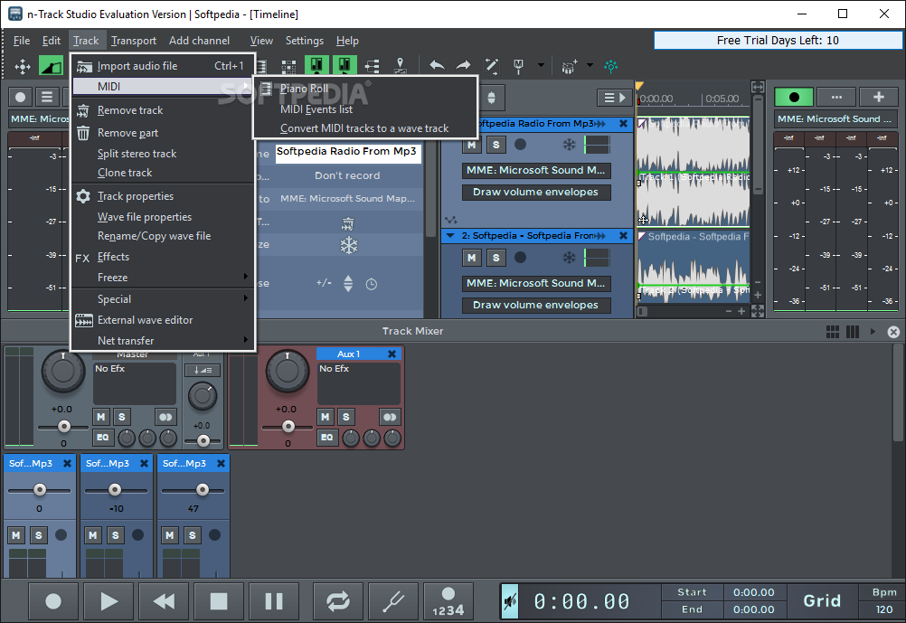Freeze track 1 with snowflake icon

[569, 145]
